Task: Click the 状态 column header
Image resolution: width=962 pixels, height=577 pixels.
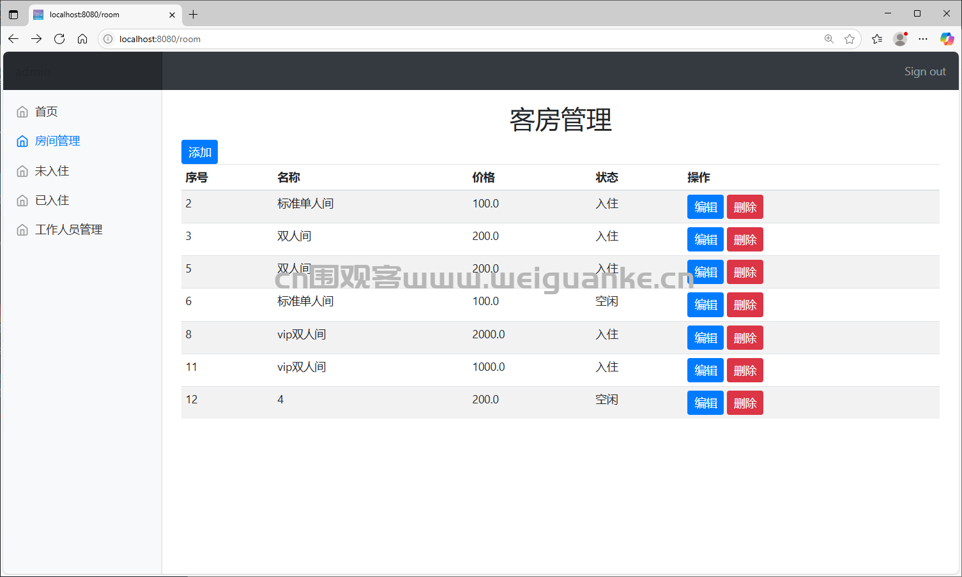Action: [x=607, y=177]
